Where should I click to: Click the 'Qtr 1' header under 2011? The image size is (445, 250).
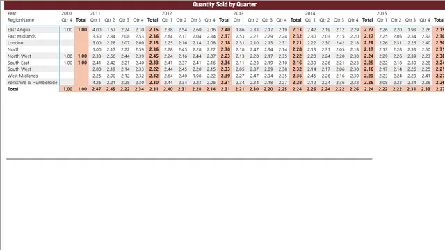coord(95,20)
